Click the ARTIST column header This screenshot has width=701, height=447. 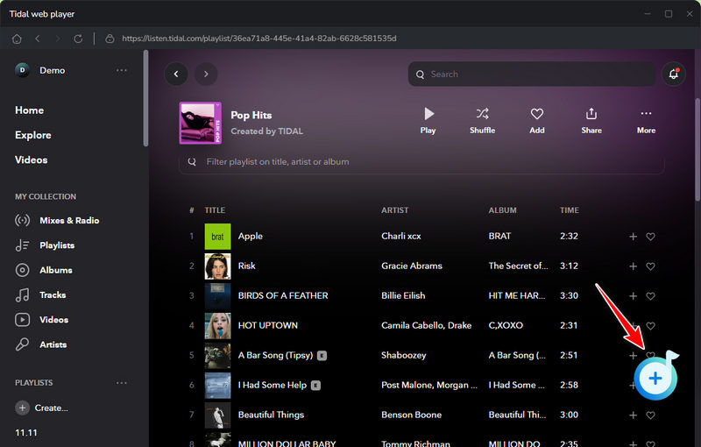click(395, 210)
